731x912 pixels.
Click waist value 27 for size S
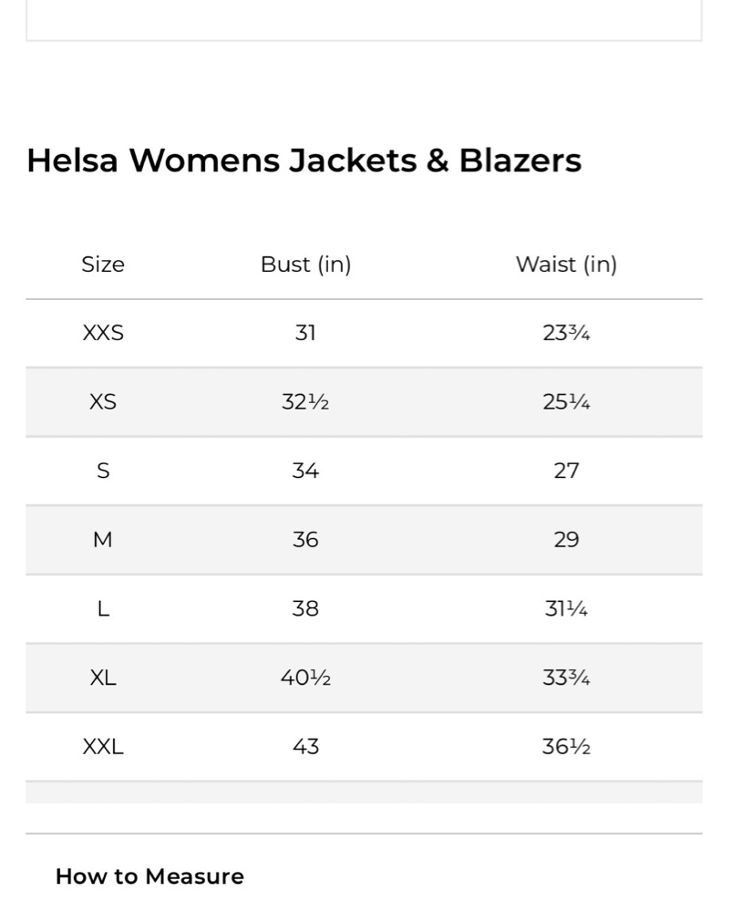[566, 471]
